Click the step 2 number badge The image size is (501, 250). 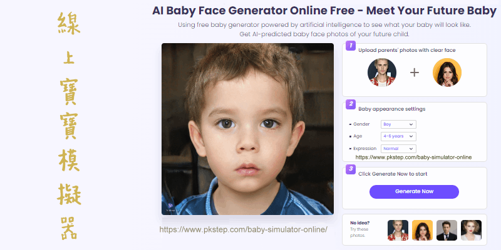[351, 104]
